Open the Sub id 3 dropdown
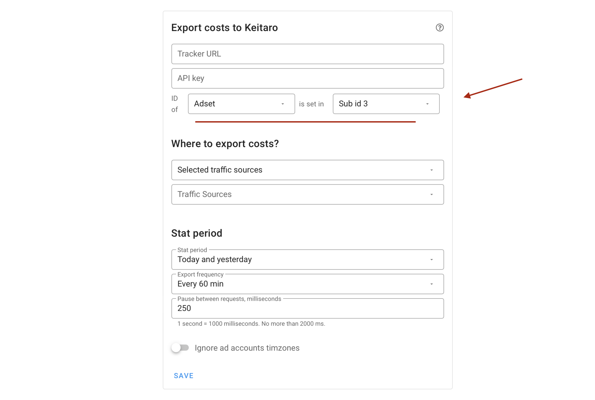The width and height of the screenshot is (595, 400). pos(386,104)
